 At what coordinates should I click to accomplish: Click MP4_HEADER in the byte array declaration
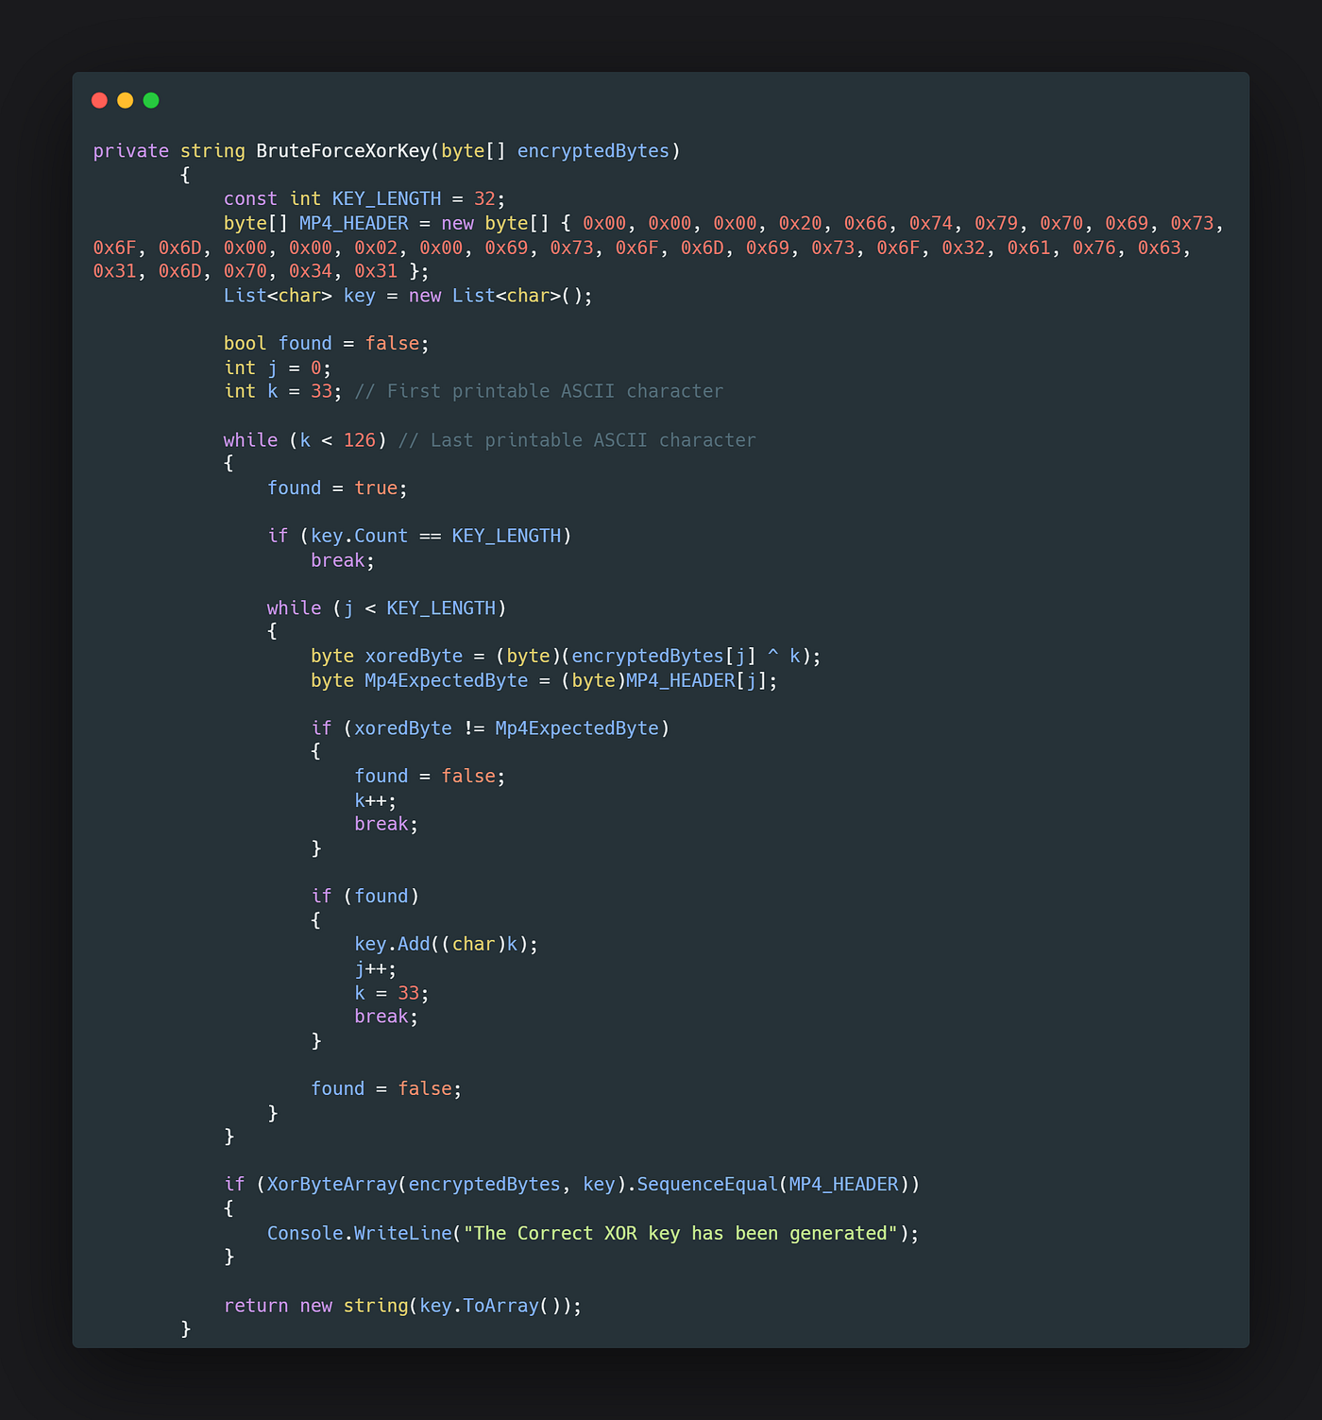pos(354,224)
